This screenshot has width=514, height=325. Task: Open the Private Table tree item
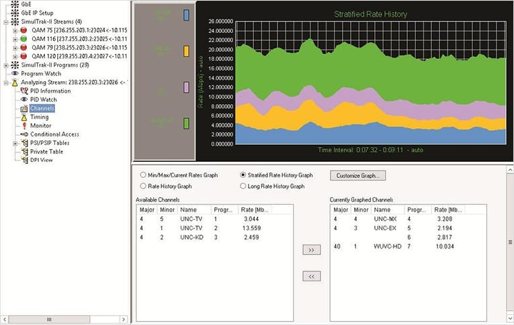46,152
